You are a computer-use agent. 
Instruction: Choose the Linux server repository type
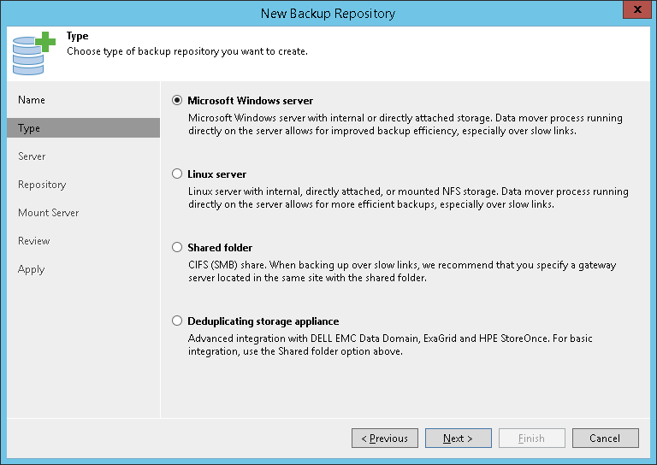[x=177, y=174]
